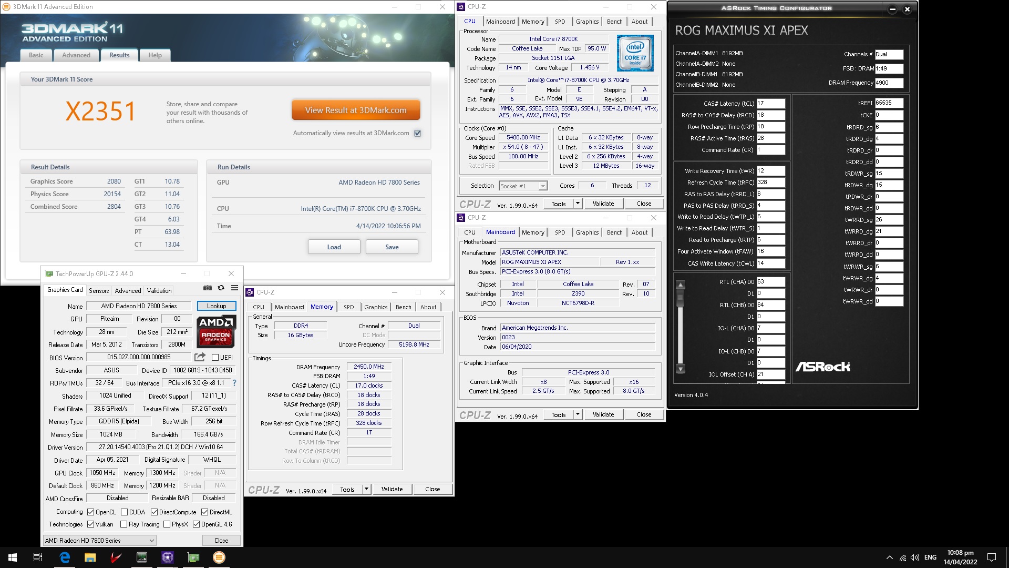
Task: Toggle the OpenCL checkbox
Action: click(90, 512)
